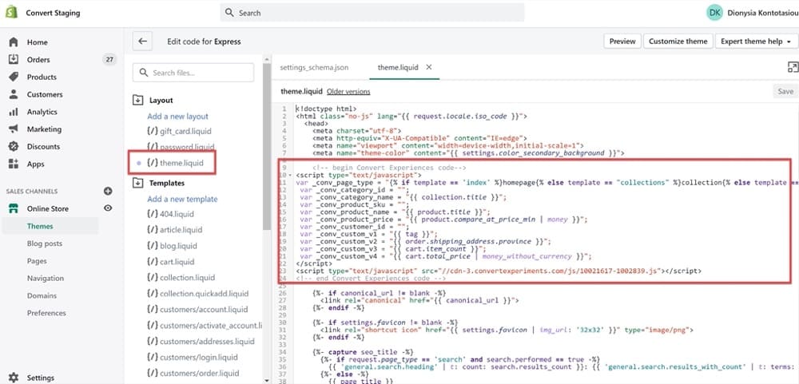This screenshot has height=384, width=799.
Task: Click the search magnifier icon in top bar
Action: (x=230, y=13)
